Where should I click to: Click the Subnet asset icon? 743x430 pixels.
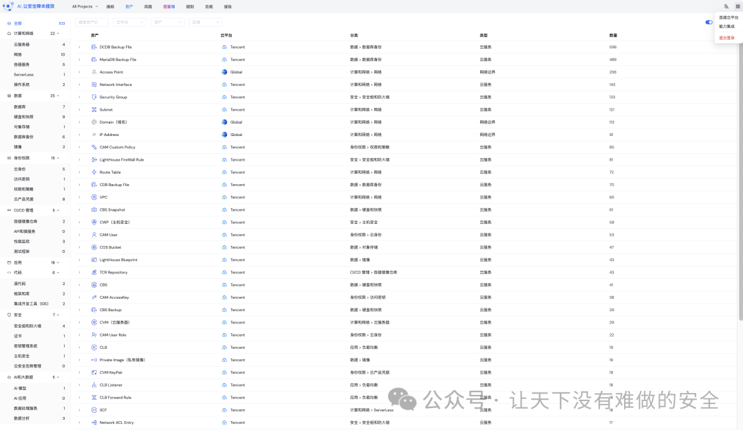click(94, 110)
